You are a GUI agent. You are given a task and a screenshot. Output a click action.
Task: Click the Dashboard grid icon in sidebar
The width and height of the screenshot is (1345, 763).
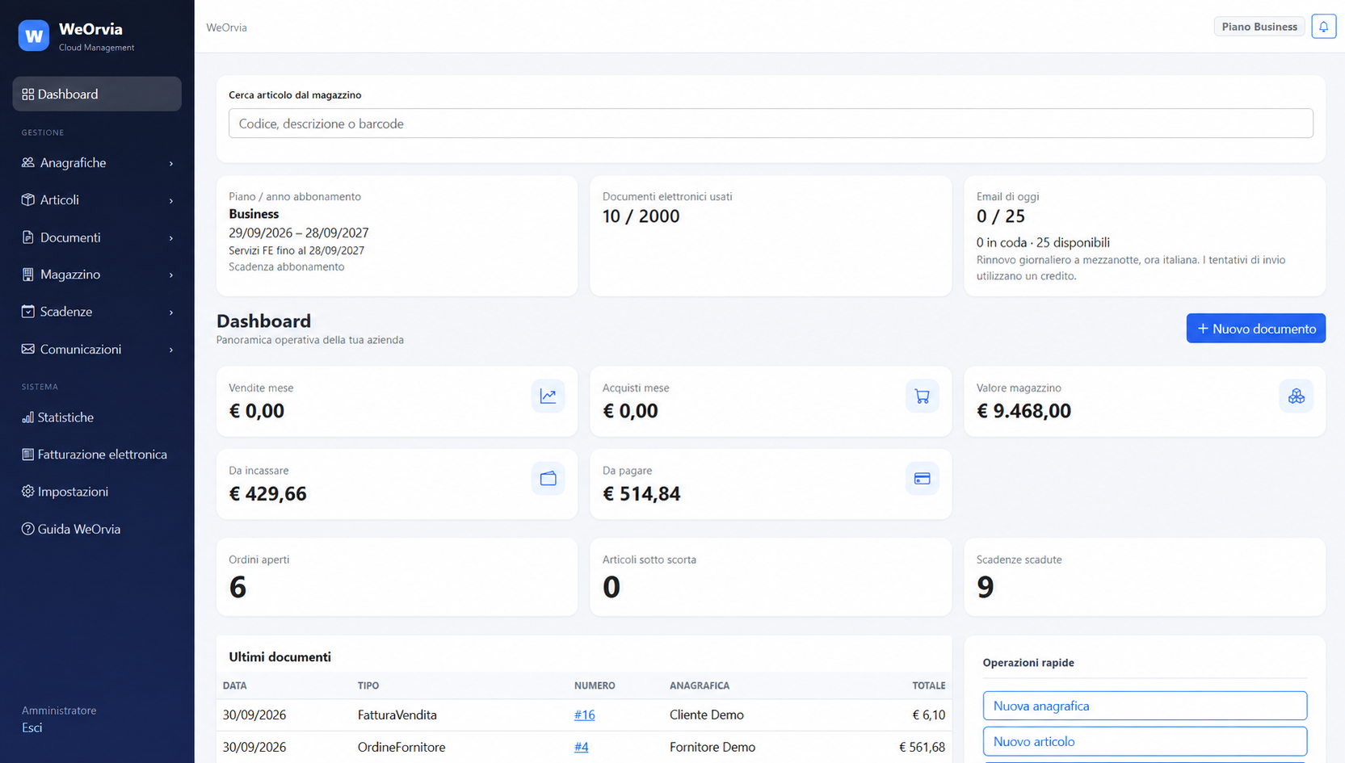click(x=28, y=94)
